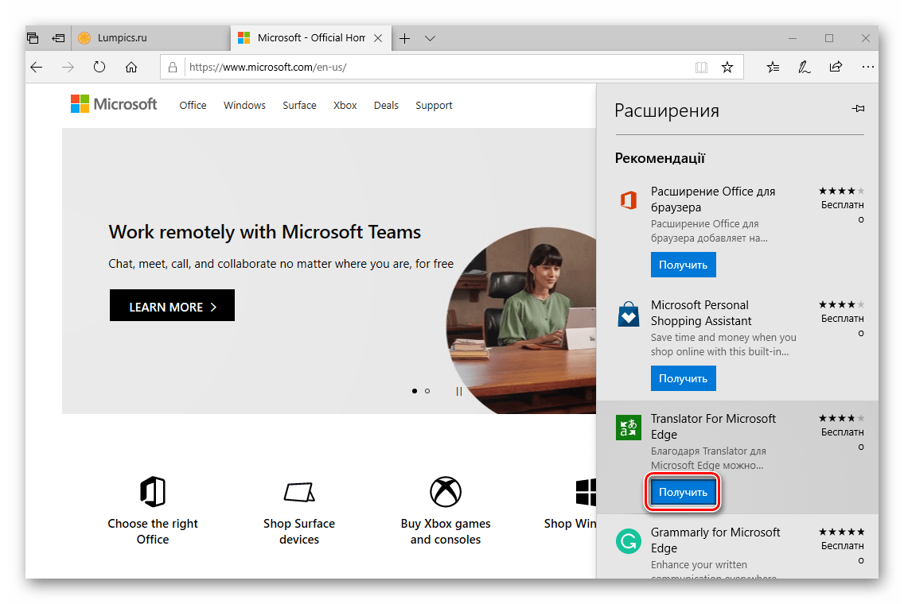904x604 pixels.
Task: Open a new tab with plus button
Action: (x=404, y=38)
